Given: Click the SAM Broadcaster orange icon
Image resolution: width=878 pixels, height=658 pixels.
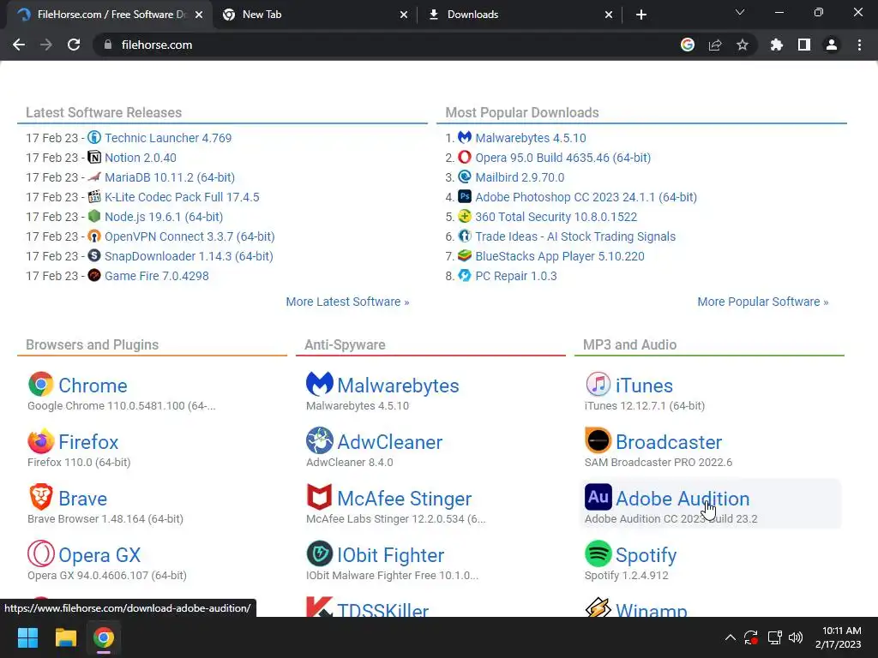Looking at the screenshot, I should point(598,440).
